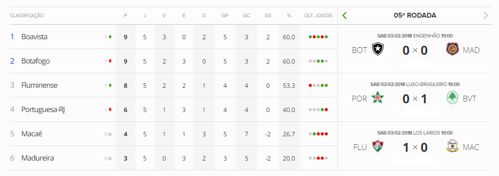Click the Boavista tree crest
This screenshot has height=176, width=499.
click(x=452, y=98)
